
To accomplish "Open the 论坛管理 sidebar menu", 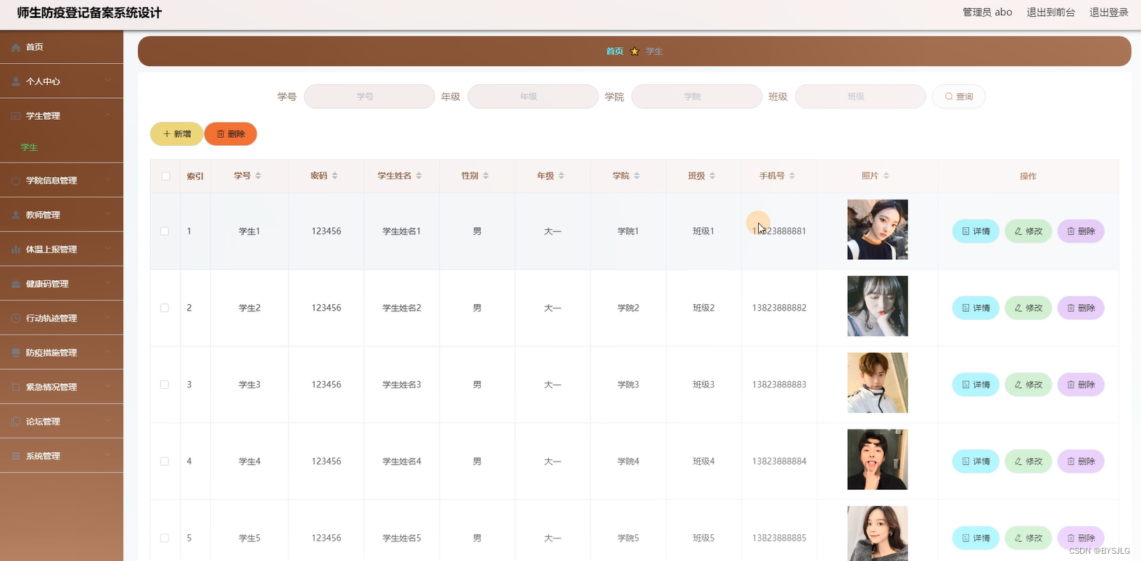I will (62, 422).
